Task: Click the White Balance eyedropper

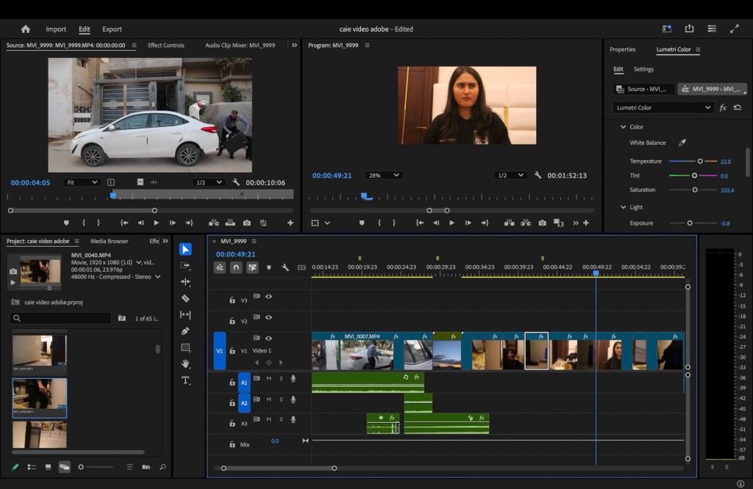Action: point(682,142)
